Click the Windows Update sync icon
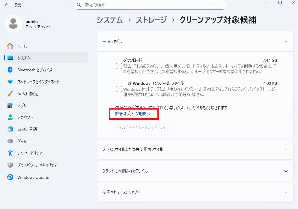The width and height of the screenshot is (298, 209). 10,177
